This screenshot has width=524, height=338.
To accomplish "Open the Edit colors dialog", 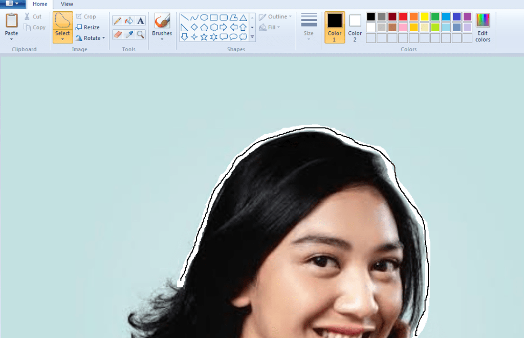I will click(x=483, y=27).
